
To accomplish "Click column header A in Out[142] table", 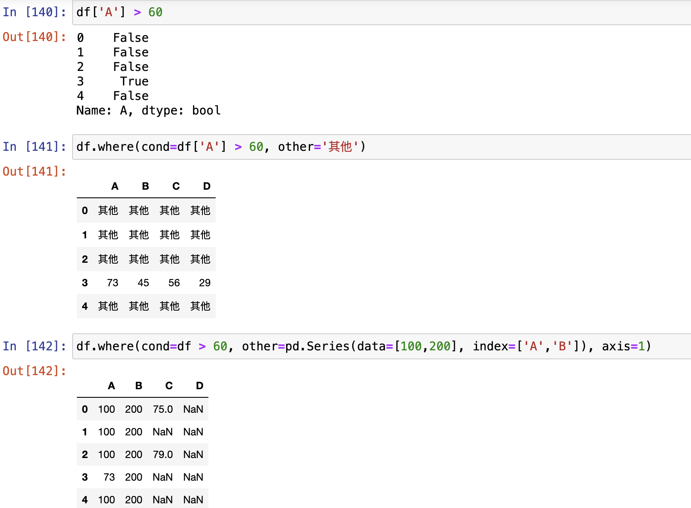I will pos(111,386).
